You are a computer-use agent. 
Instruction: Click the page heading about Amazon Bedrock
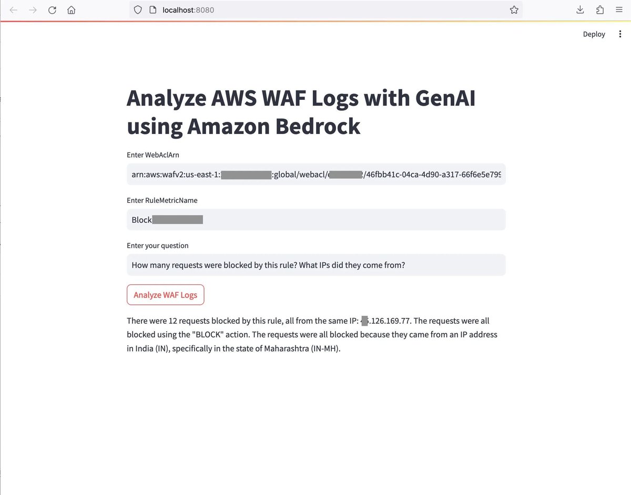click(301, 112)
